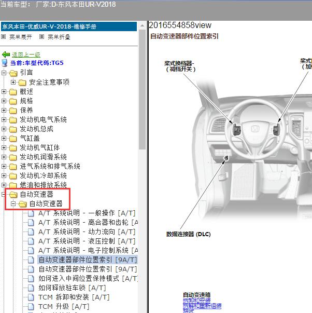Click the green back arrow icon

coord(6,55)
